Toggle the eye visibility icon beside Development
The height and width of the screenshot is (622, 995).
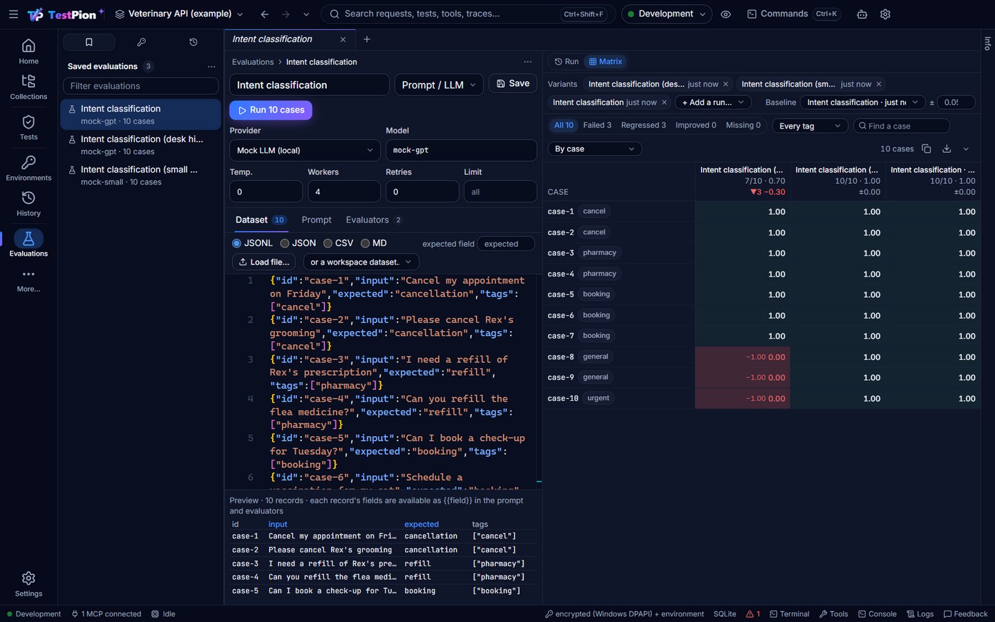726,14
